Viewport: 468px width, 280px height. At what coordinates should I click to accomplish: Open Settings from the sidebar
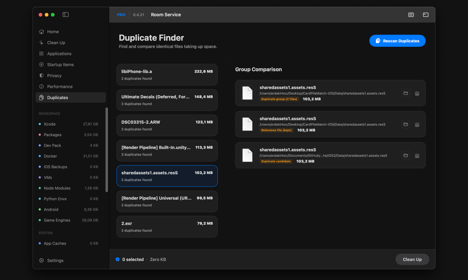click(x=55, y=260)
